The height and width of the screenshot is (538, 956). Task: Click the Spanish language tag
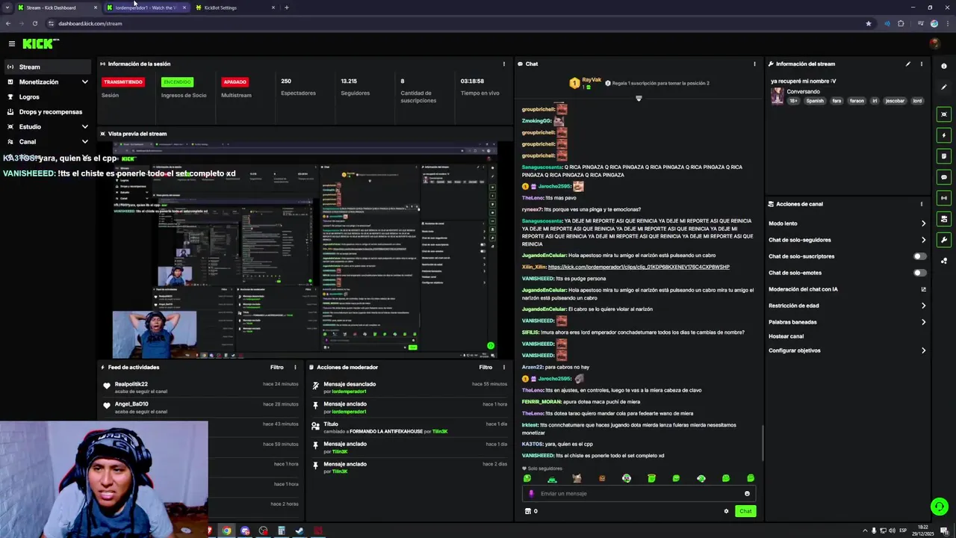point(815,101)
